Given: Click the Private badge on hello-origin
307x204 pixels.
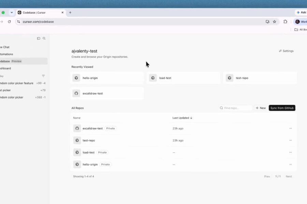Looking at the screenshot, I should [105, 164].
